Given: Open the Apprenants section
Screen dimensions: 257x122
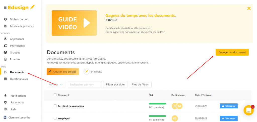Looking at the screenshot, I should coord(17,39).
